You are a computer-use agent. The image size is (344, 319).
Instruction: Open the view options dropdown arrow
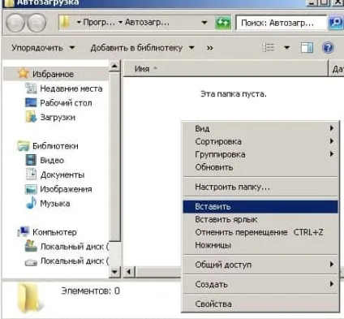click(x=286, y=48)
